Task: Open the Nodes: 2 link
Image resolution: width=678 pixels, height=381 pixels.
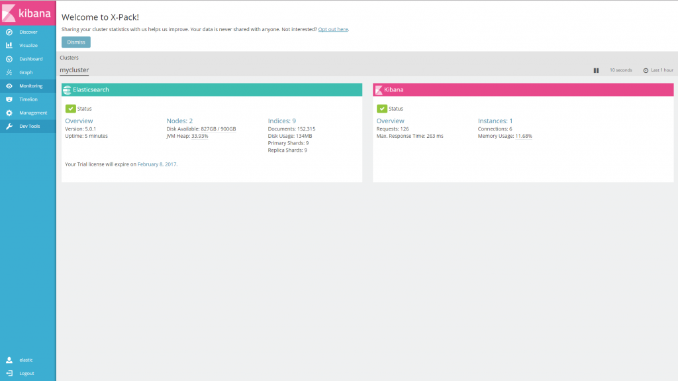Action: [179, 121]
